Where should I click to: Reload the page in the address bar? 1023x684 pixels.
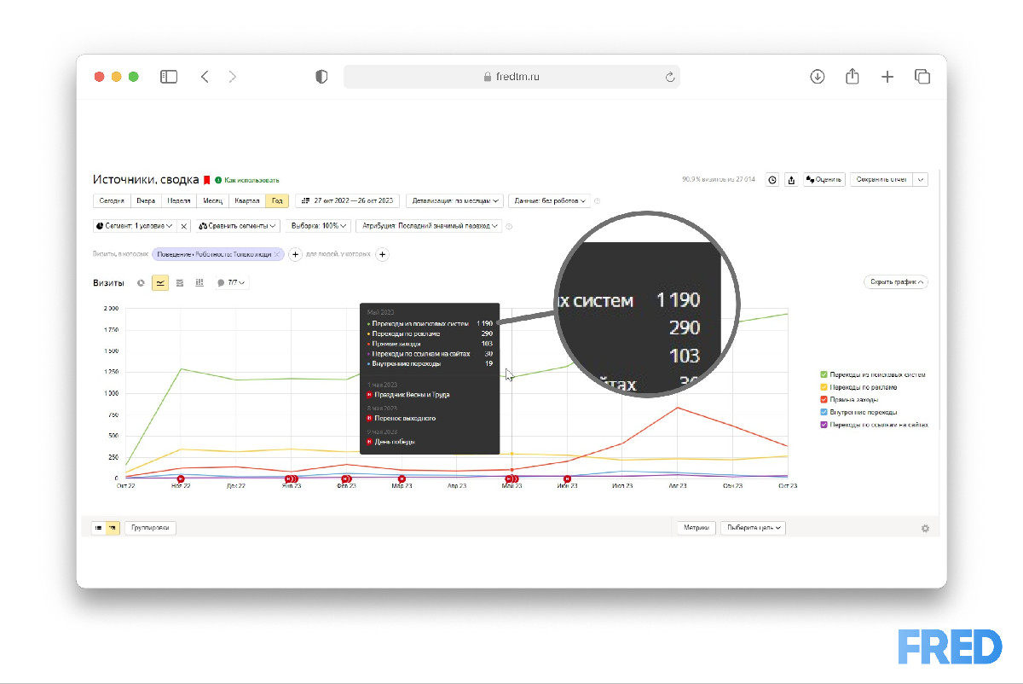[670, 77]
